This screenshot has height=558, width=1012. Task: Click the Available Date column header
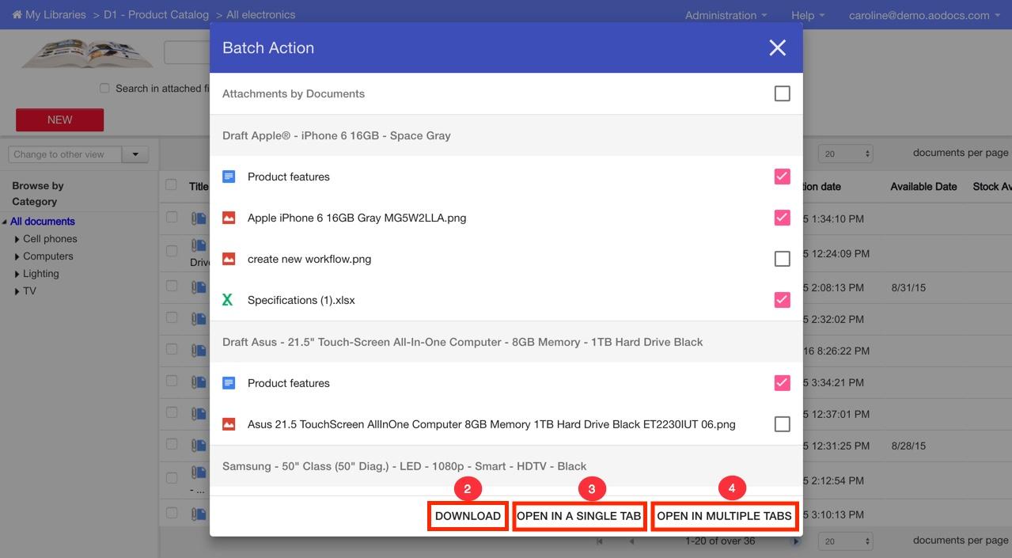point(923,187)
